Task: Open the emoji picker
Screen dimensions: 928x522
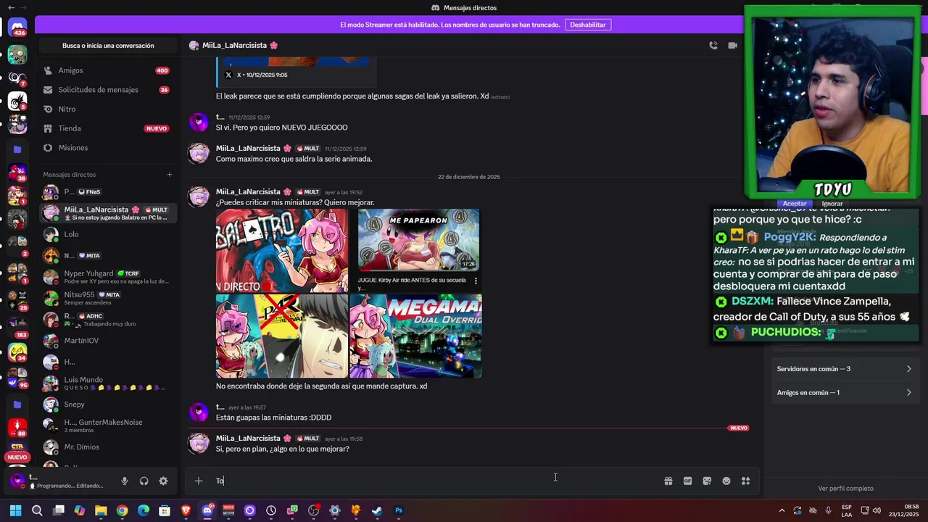Action: [x=726, y=481]
